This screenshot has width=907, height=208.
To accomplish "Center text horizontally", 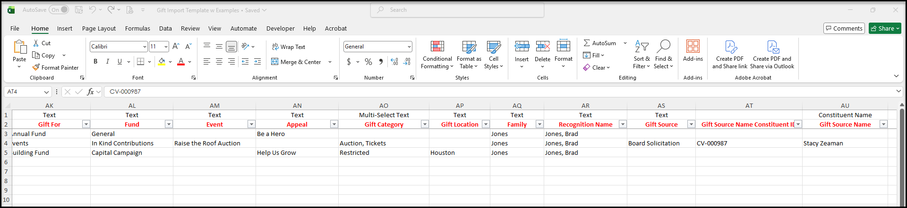I will coord(219,62).
